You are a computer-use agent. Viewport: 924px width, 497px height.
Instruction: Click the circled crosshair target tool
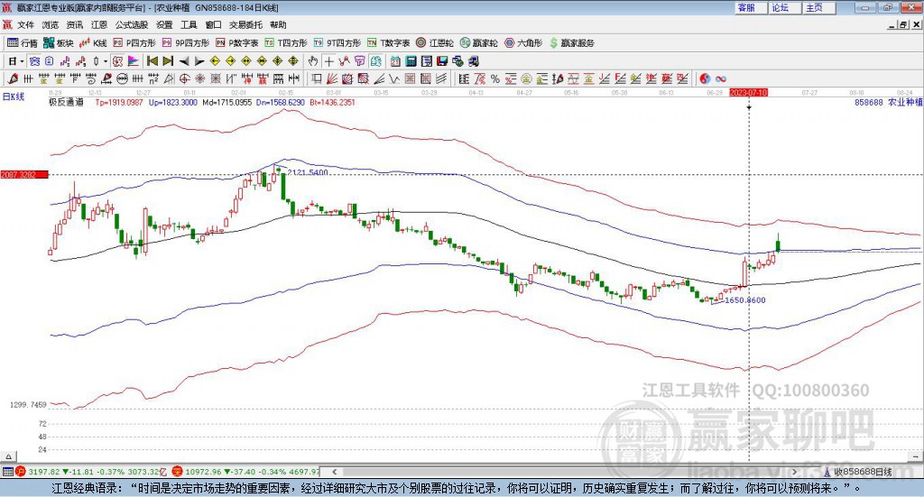(x=184, y=78)
